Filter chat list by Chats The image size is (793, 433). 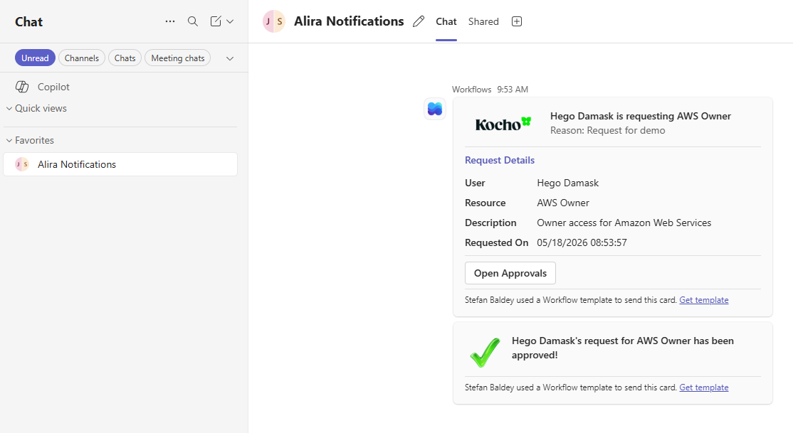click(x=125, y=58)
